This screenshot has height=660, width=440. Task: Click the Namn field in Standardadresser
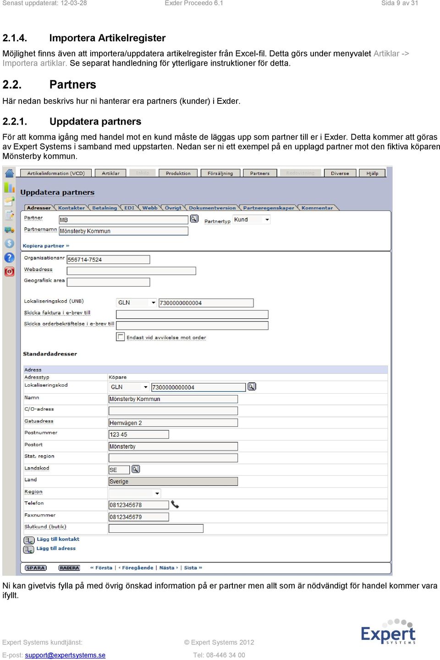click(x=173, y=399)
